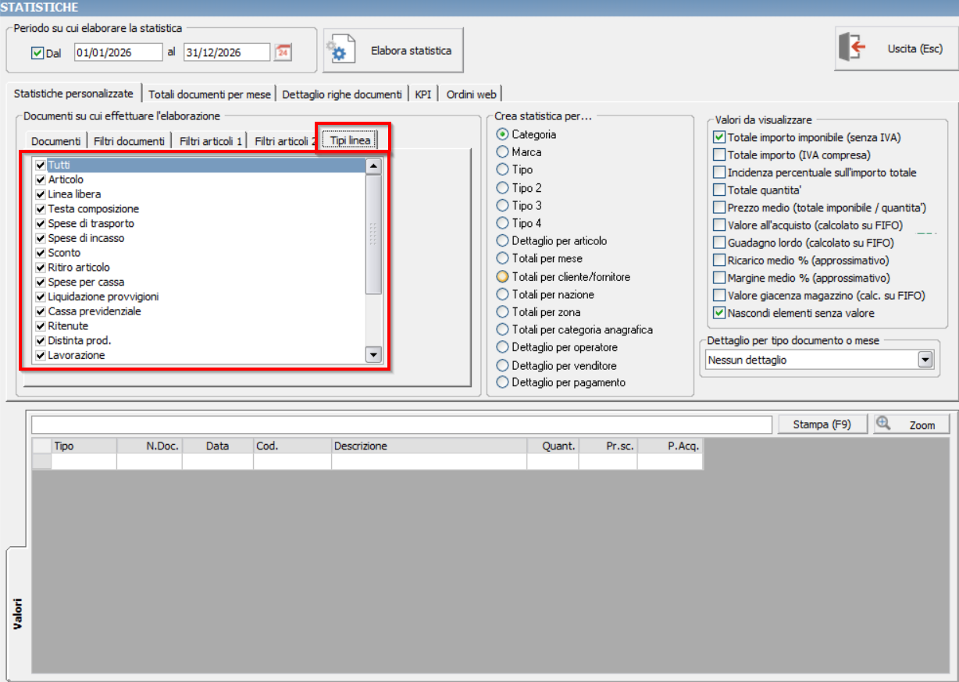Viewport: 959px width, 682px height.
Task: Click the end date field 31/12/2026
Action: (x=227, y=52)
